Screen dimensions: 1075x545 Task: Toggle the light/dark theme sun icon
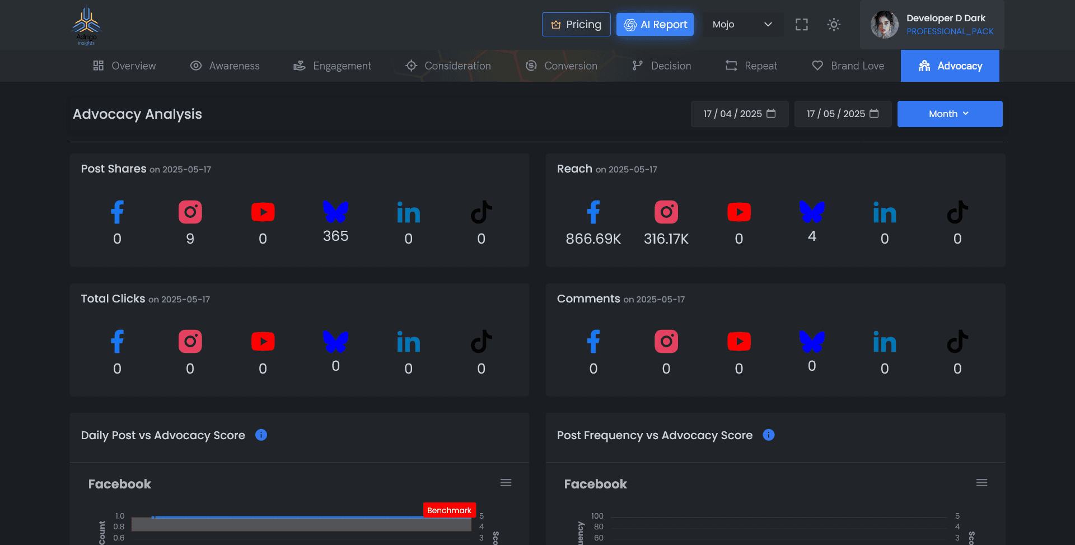834,25
